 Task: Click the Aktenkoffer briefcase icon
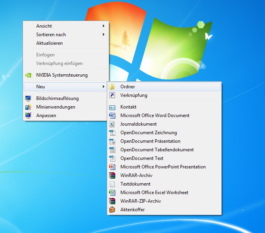(112, 210)
